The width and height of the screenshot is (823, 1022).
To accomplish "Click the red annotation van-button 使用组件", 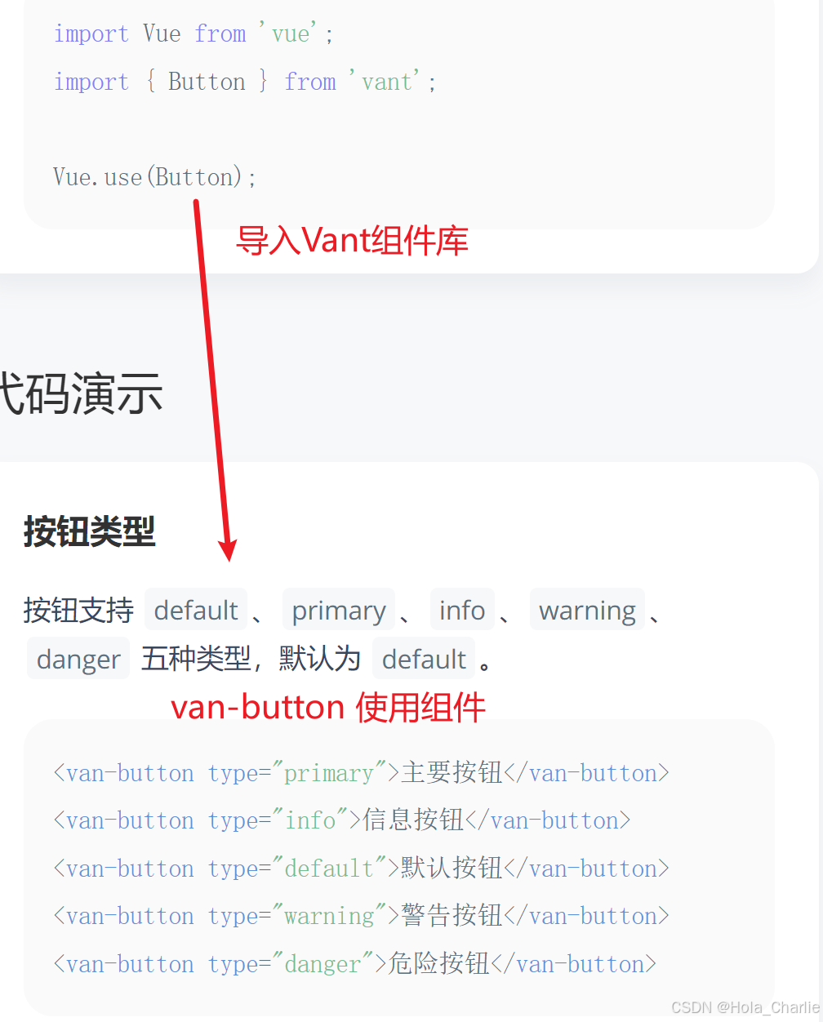I will click(328, 707).
